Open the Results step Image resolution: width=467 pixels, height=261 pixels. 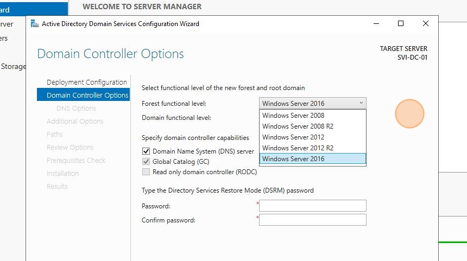pyautogui.click(x=57, y=186)
